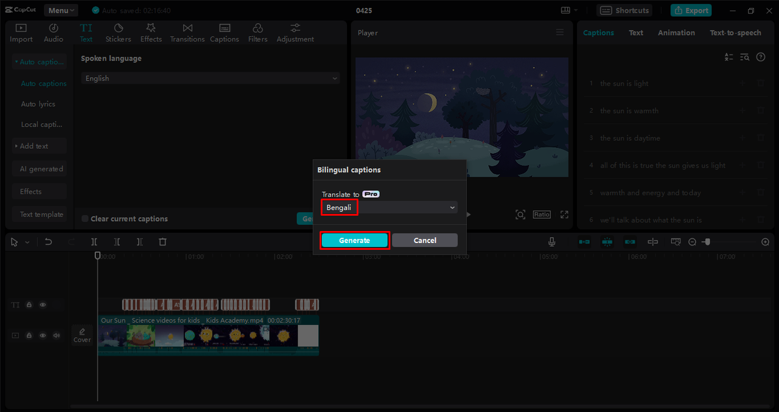This screenshot has height=412, width=779.
Task: Open the Import media tab
Action: (x=21, y=33)
